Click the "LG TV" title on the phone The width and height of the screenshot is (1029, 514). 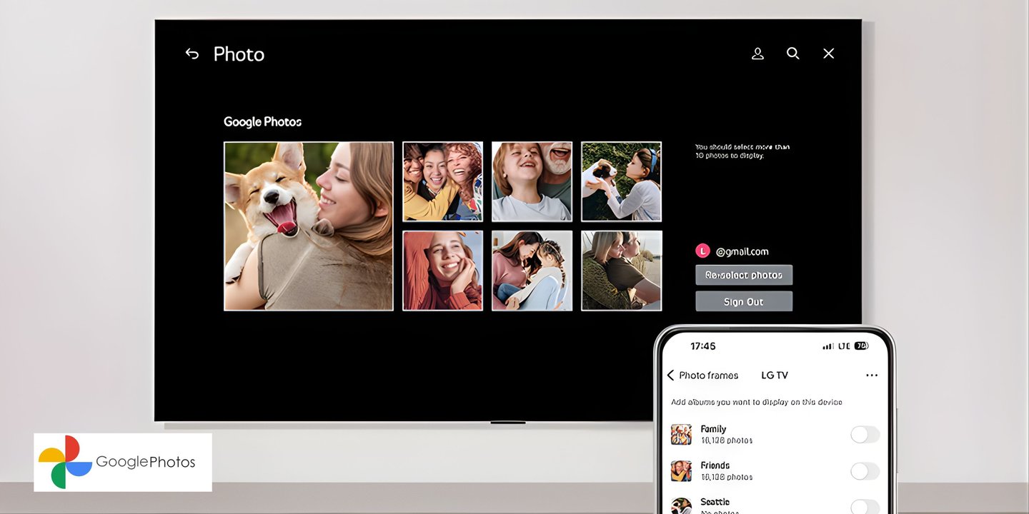(x=775, y=376)
